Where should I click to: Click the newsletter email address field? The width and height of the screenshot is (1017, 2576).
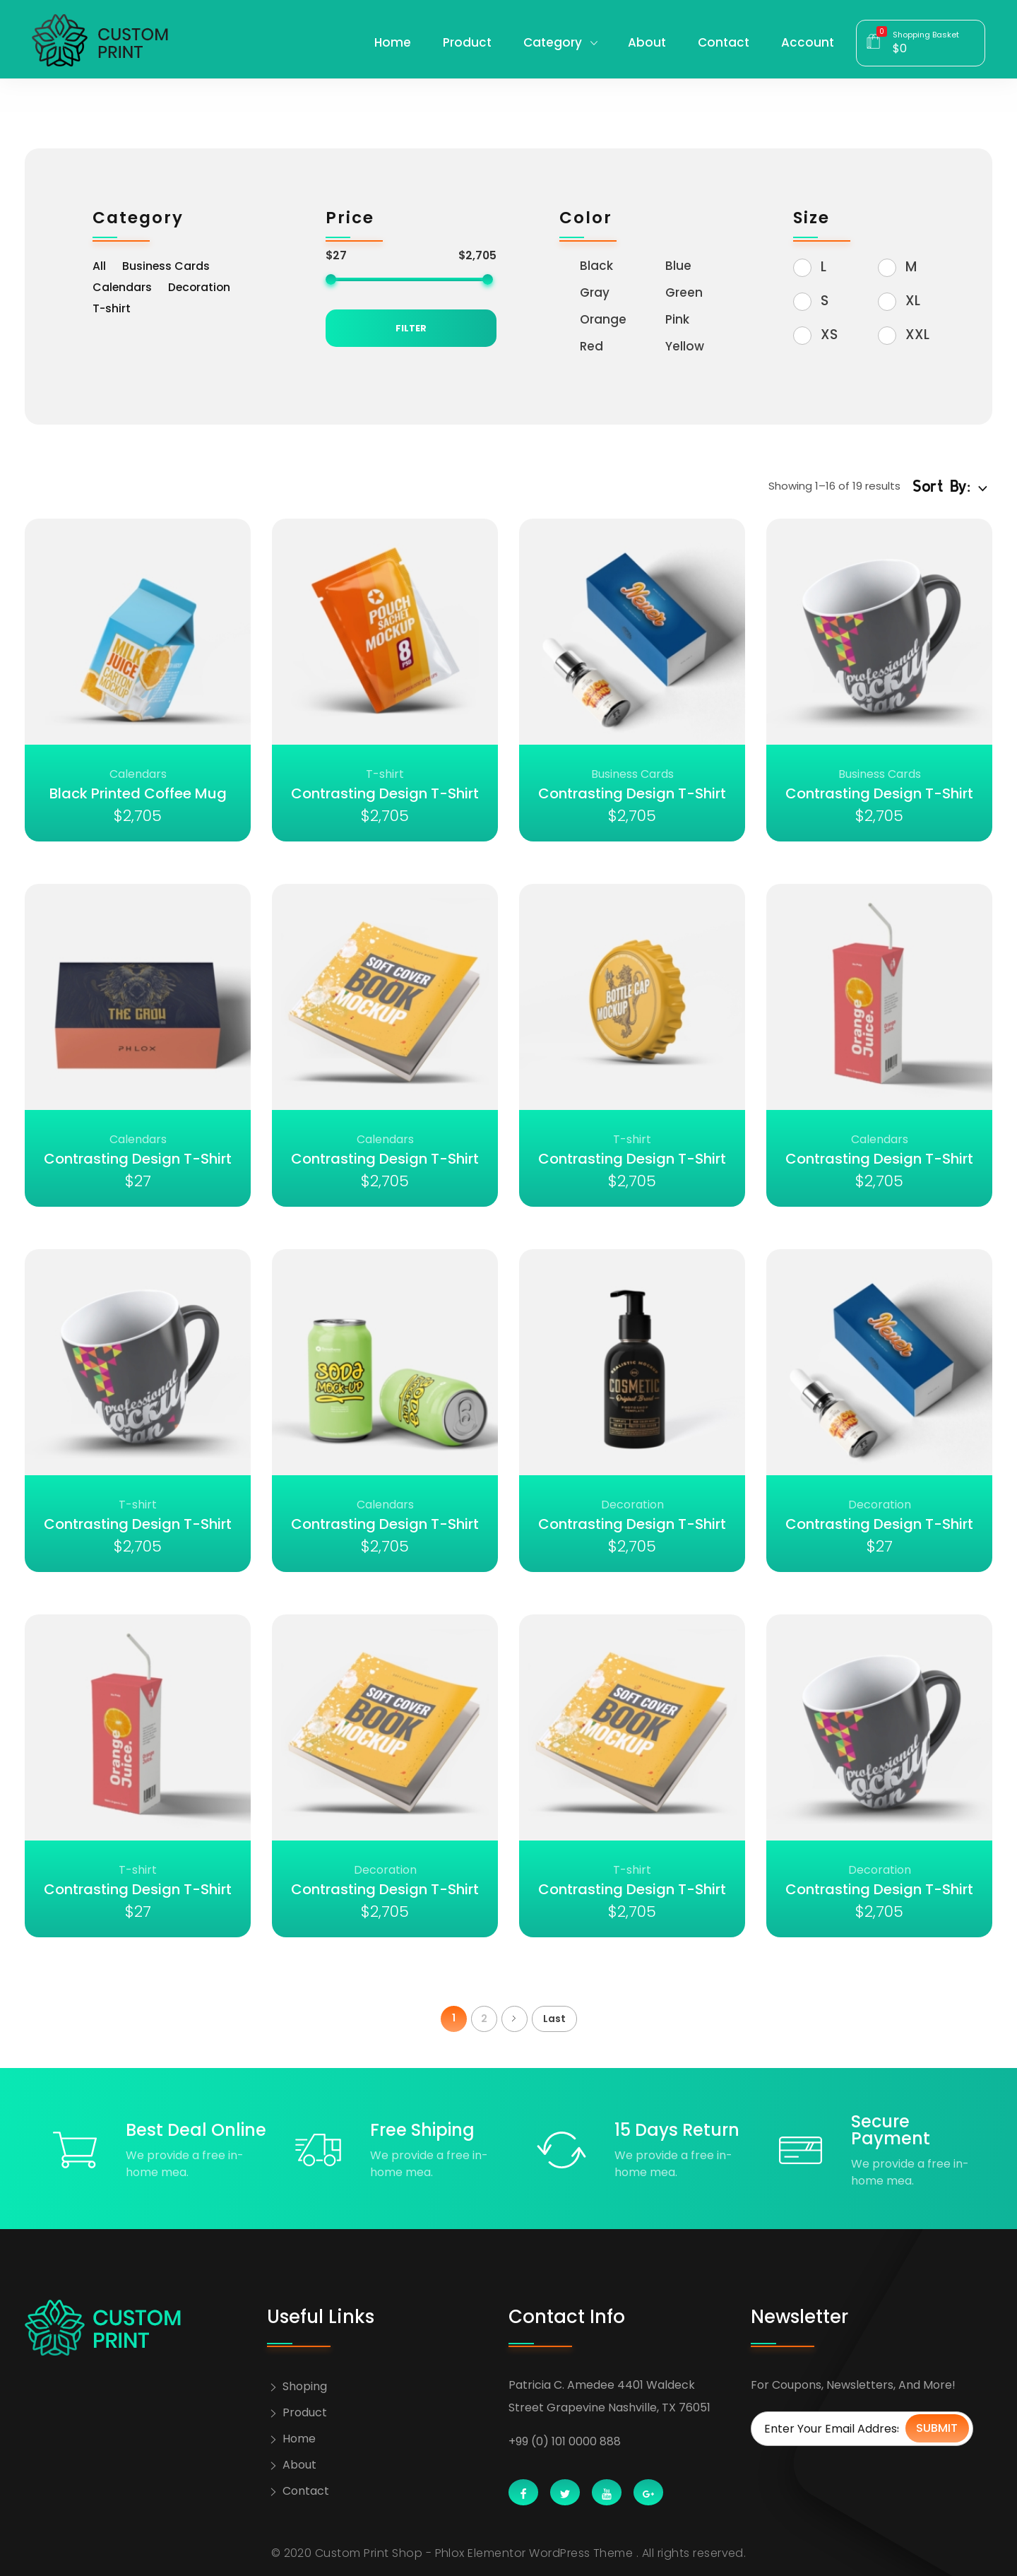[830, 2428]
